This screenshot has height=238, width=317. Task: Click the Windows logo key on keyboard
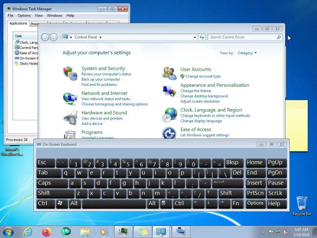point(62,204)
